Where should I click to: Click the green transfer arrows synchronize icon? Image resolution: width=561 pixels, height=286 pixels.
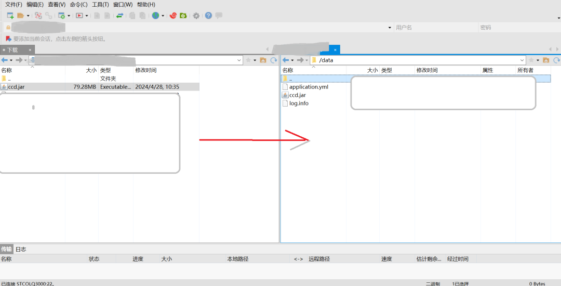point(119,16)
